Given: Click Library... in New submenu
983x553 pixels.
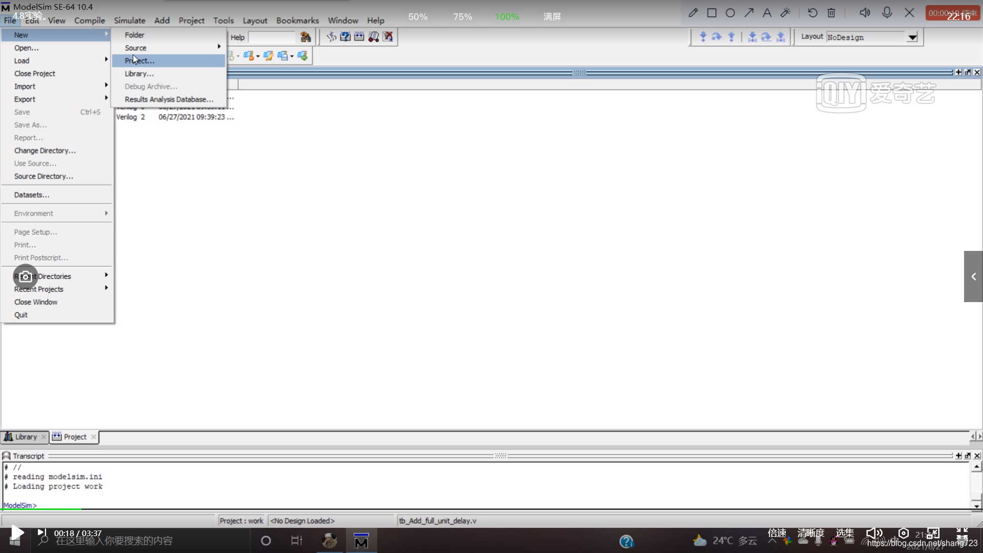Looking at the screenshot, I should click(139, 74).
